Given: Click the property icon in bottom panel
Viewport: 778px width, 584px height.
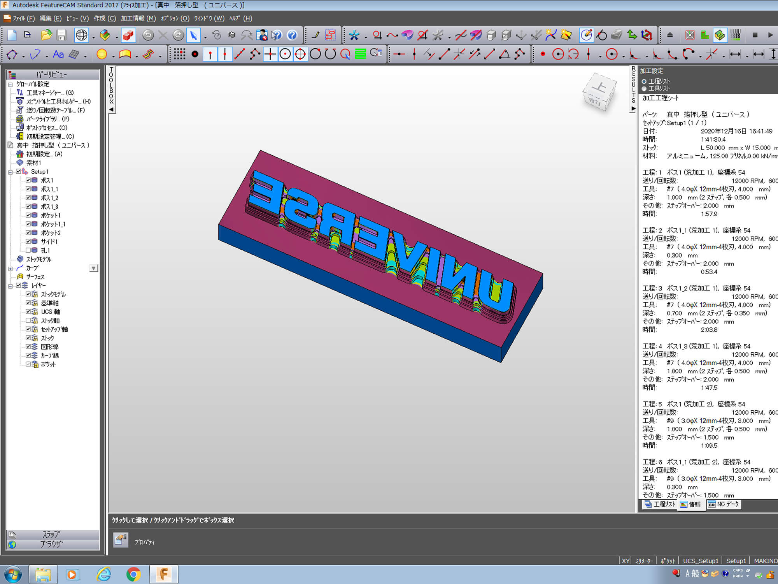Looking at the screenshot, I should 121,540.
